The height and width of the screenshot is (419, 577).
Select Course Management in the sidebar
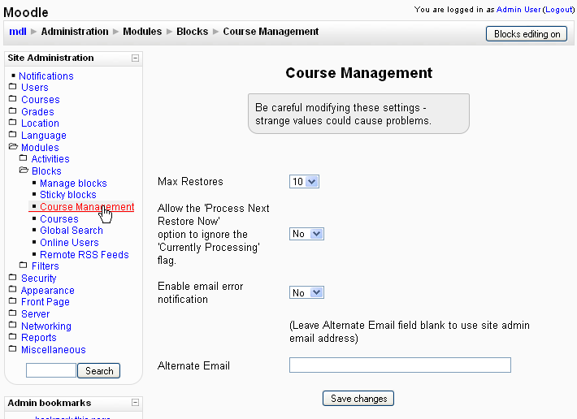point(87,206)
